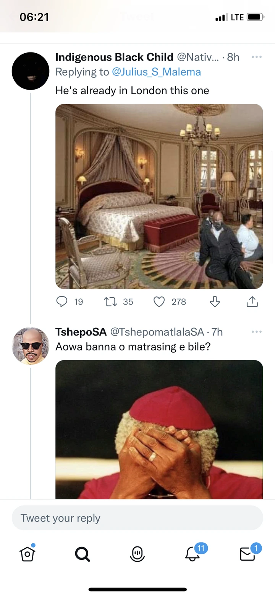This screenshot has width=275, height=597.
Task: Tap the Tweet your reply field
Action: click(x=137, y=518)
